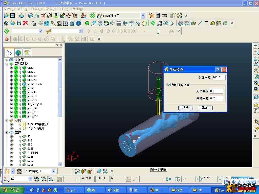
Task: Click the 头部间隙 input field
Action: (219, 77)
